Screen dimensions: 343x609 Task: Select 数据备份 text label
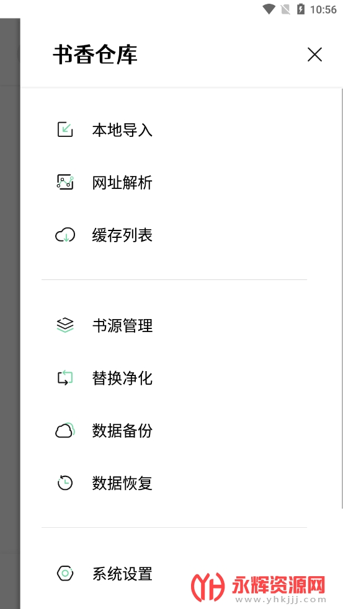pyautogui.click(x=122, y=431)
